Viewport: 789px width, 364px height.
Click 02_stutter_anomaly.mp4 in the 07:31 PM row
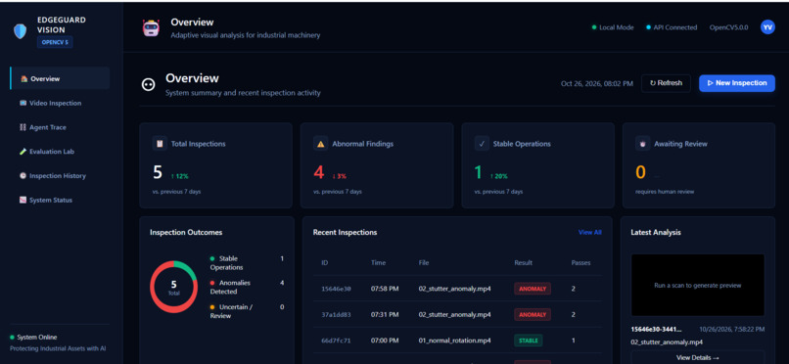pyautogui.click(x=455, y=315)
